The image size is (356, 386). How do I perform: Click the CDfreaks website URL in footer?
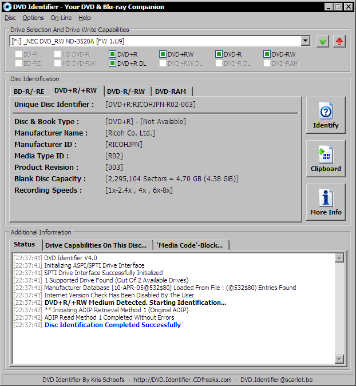[x=183, y=380]
